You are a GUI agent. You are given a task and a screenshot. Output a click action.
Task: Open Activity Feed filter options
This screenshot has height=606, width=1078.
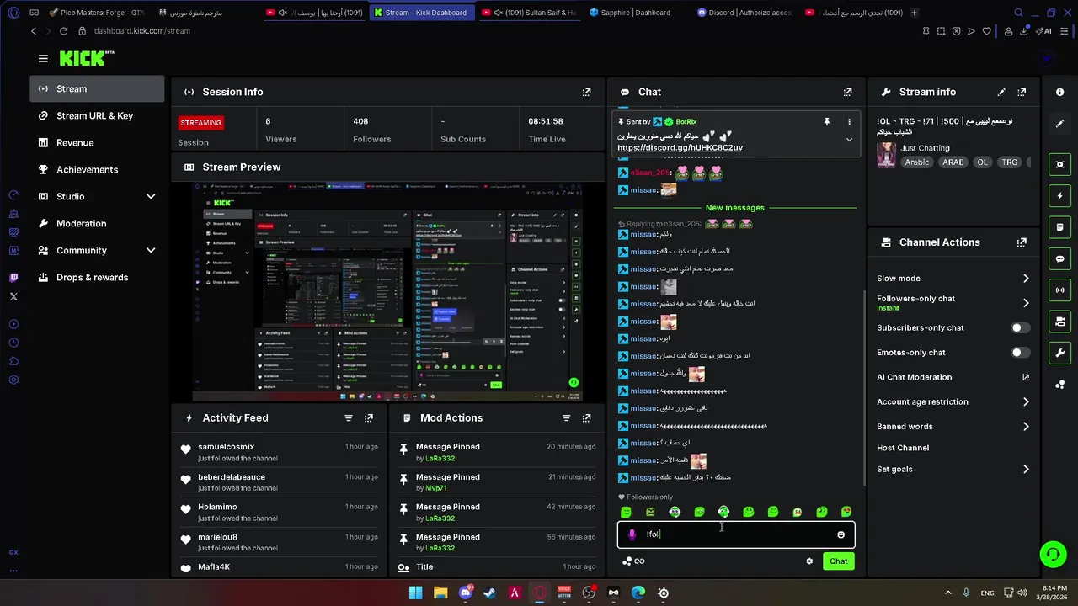click(x=348, y=417)
